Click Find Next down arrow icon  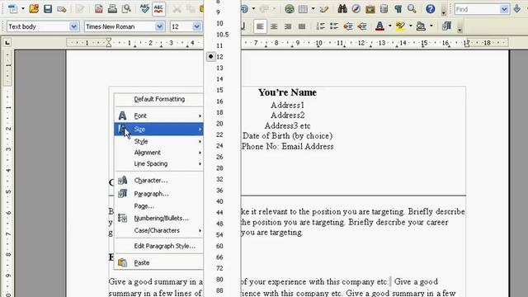click(517, 9)
